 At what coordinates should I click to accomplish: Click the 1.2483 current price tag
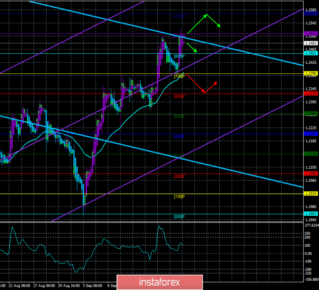(x=310, y=43)
